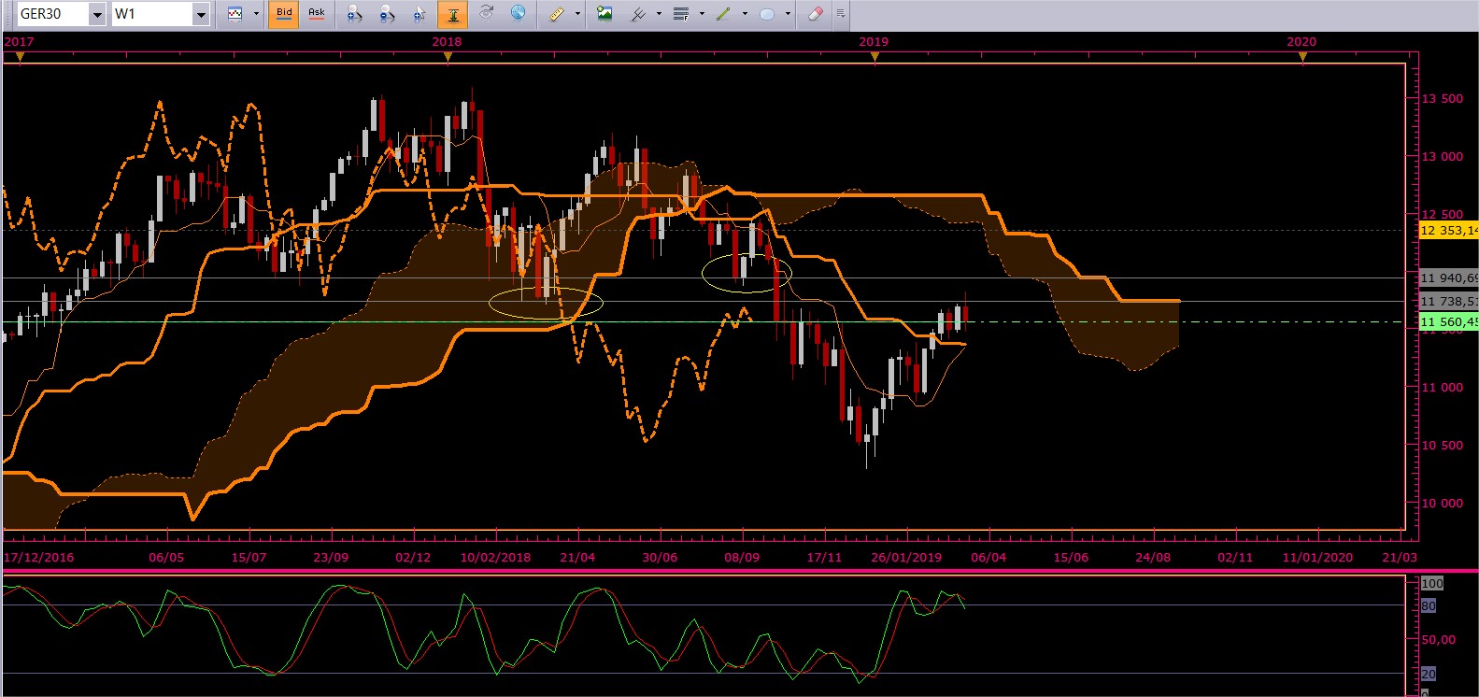Select the ruler measurement tool
The image size is (1479, 697).
click(x=558, y=14)
